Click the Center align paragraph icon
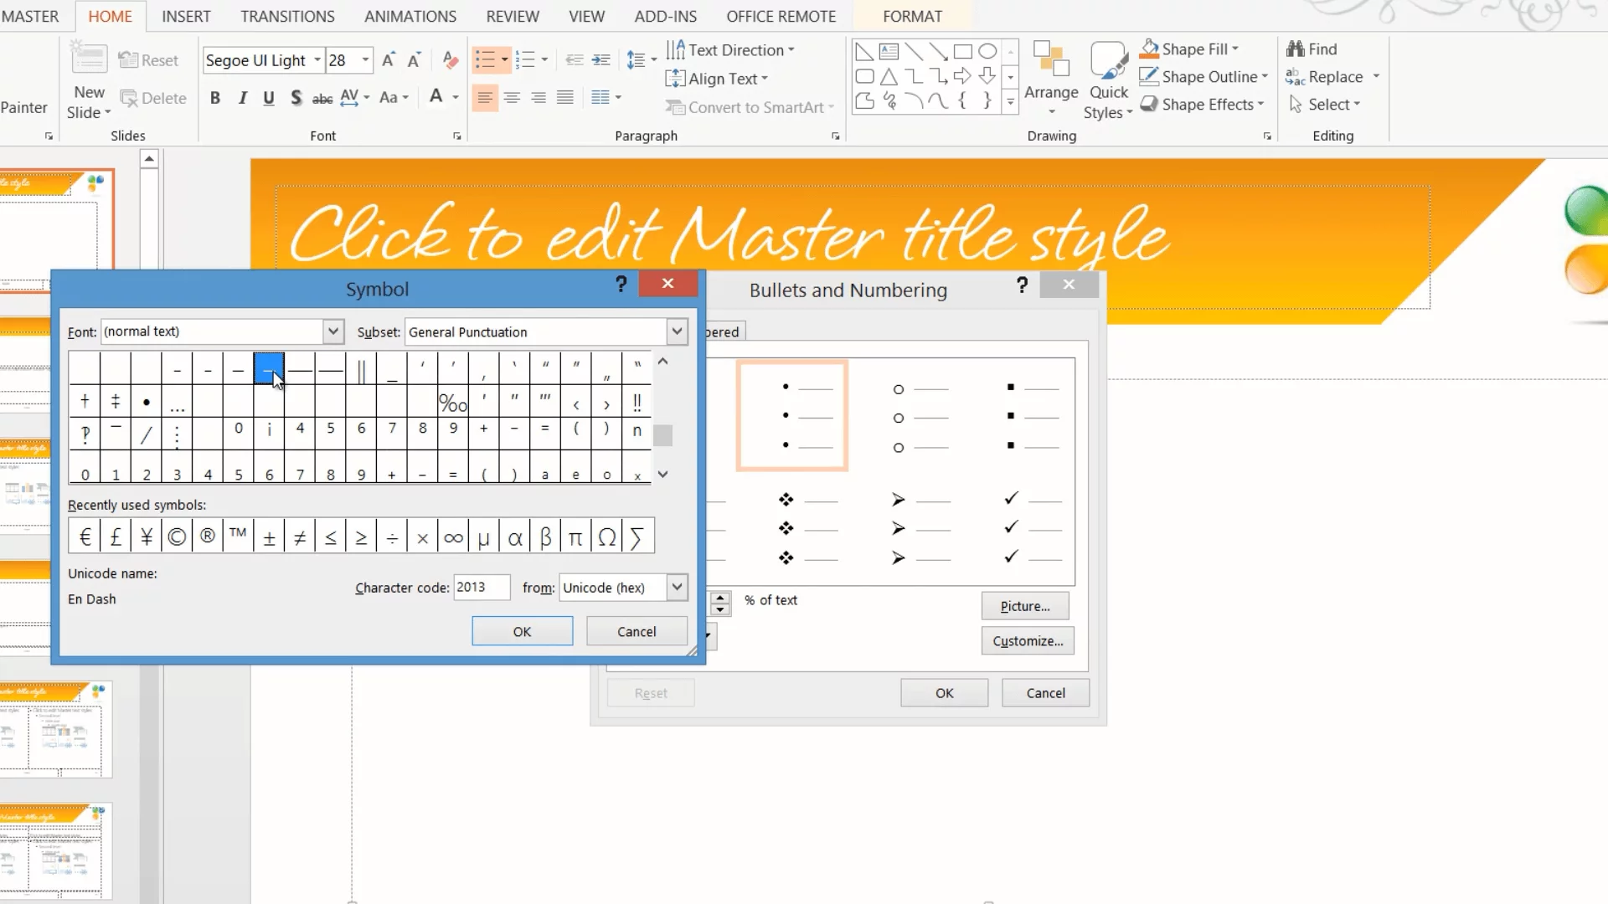 [512, 98]
